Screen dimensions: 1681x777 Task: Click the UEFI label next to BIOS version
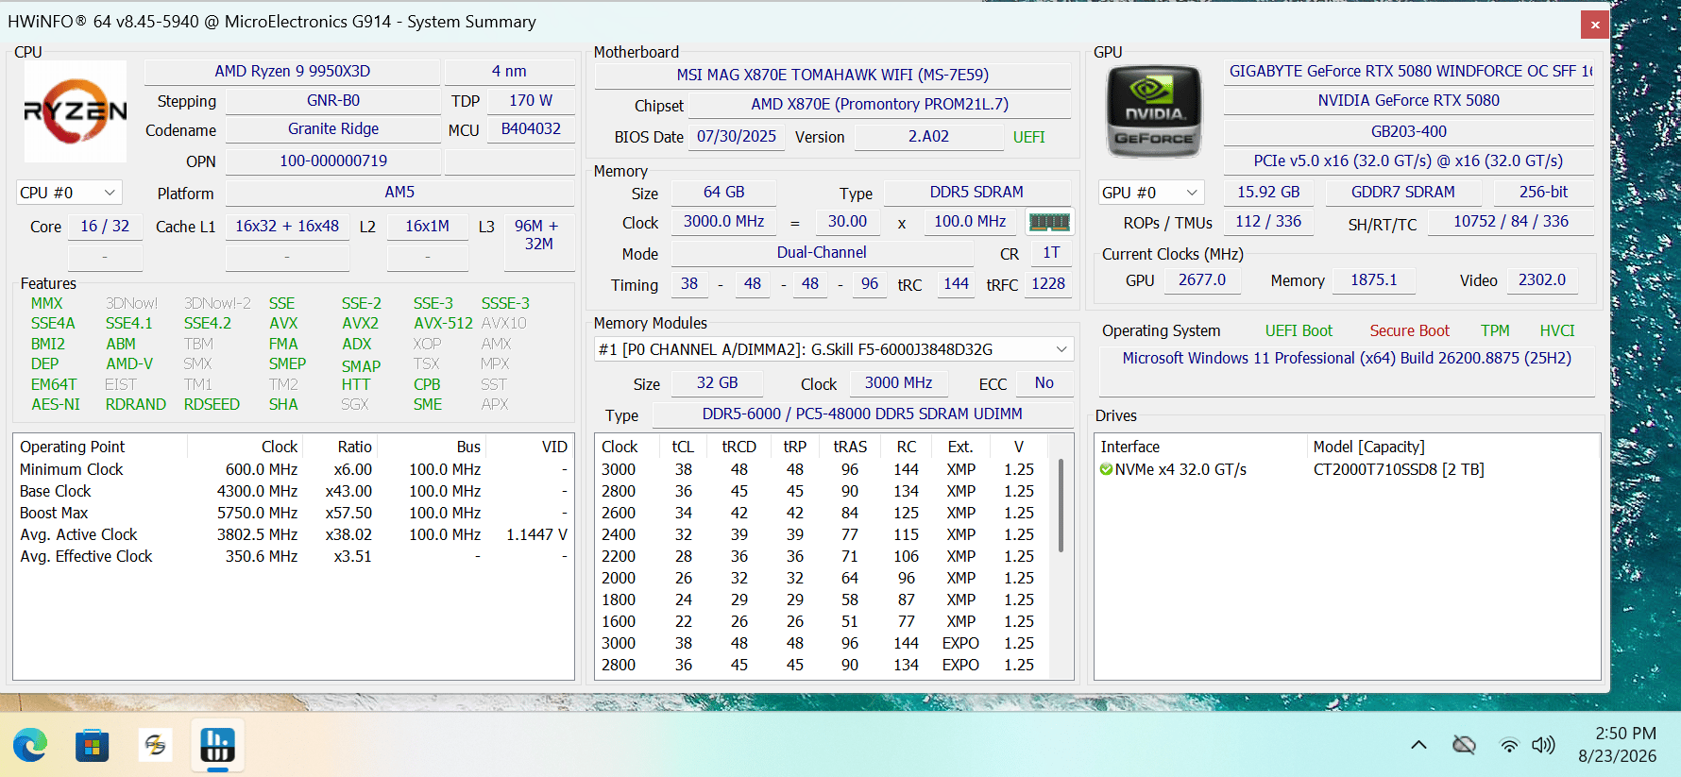tap(1028, 138)
